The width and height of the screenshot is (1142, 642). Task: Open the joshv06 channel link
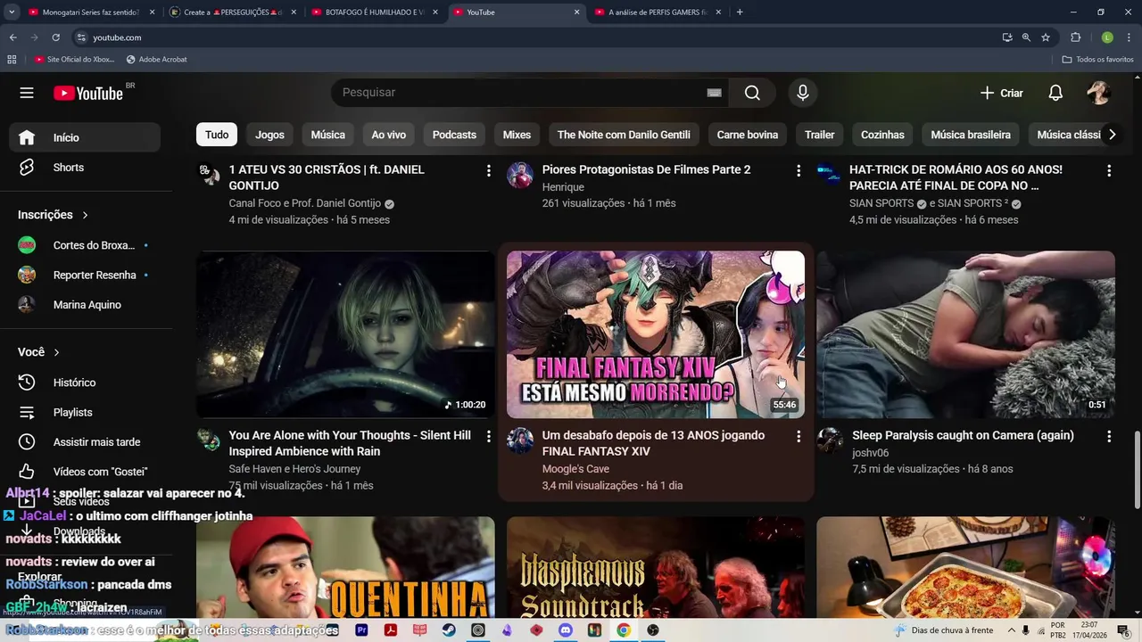(x=870, y=453)
